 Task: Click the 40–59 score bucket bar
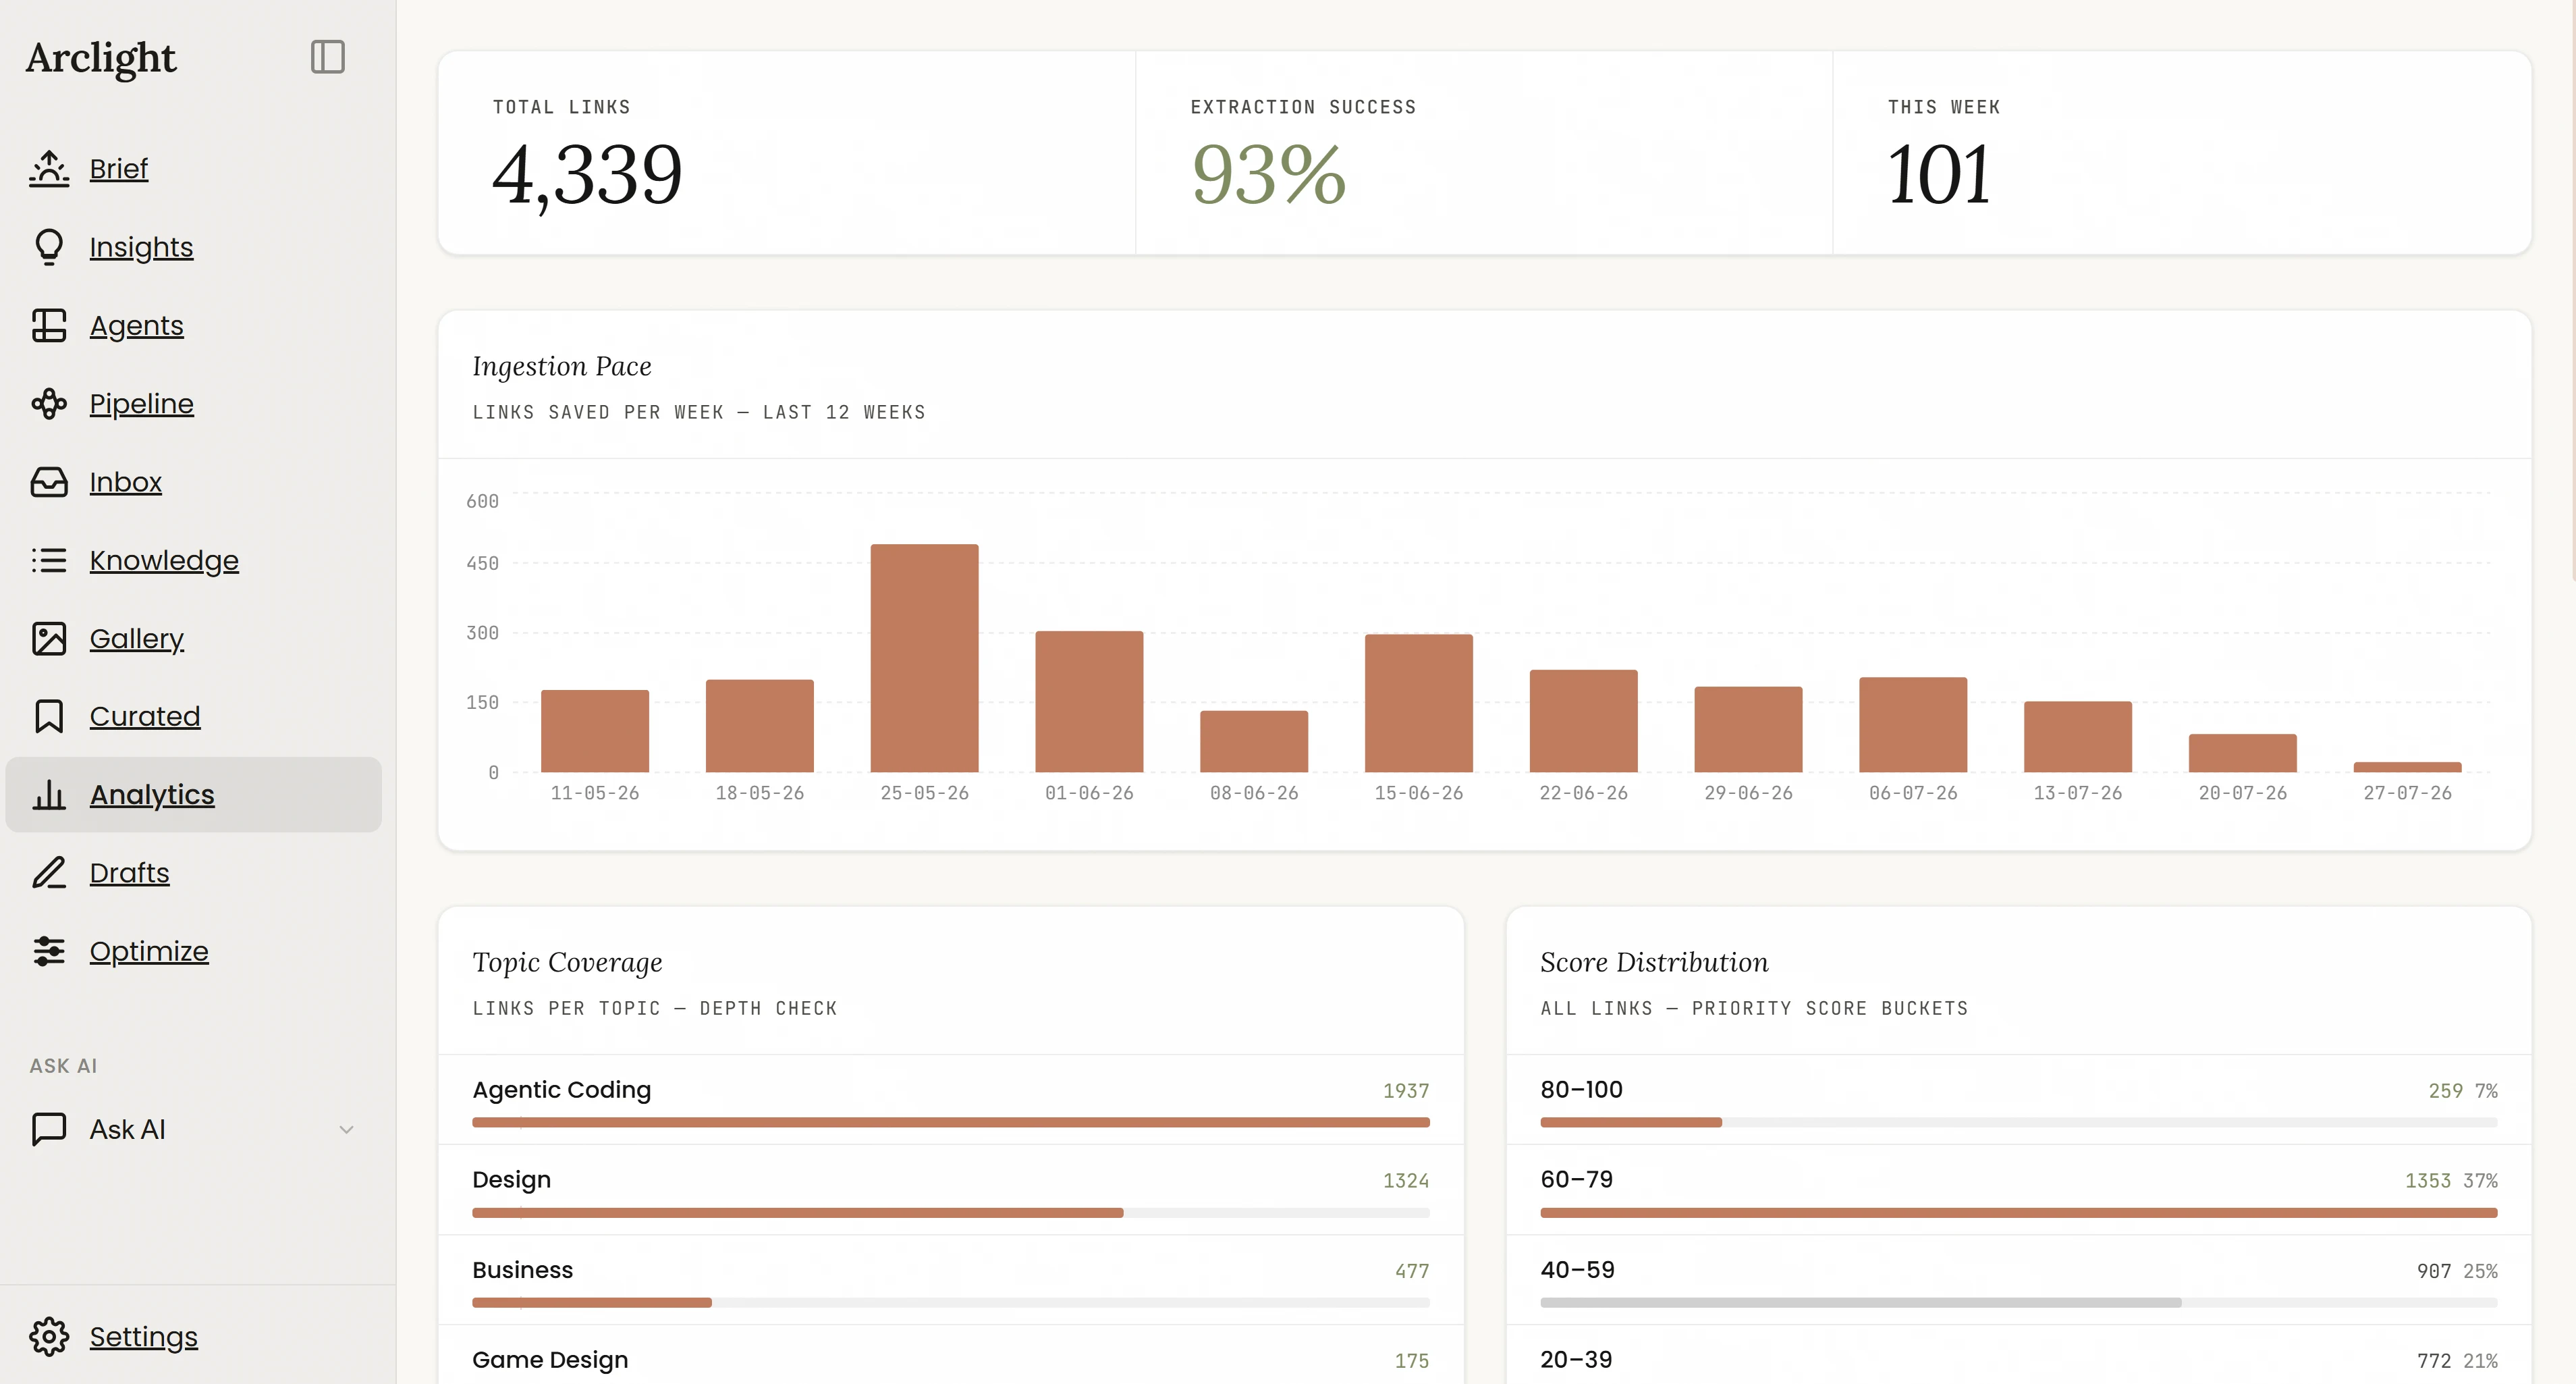coord(2019,1303)
